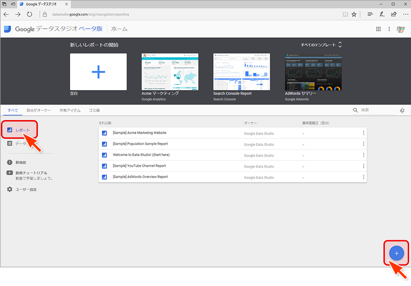The height and width of the screenshot is (286, 411).
Task: Open options for YouTube Channel Report row
Action: 364,166
